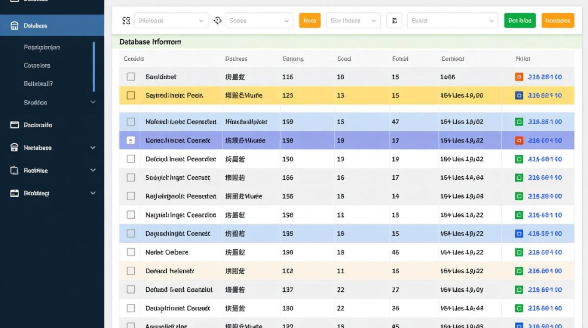Click the green button in the top toolbar
The width and height of the screenshot is (588, 328).
coord(520,21)
